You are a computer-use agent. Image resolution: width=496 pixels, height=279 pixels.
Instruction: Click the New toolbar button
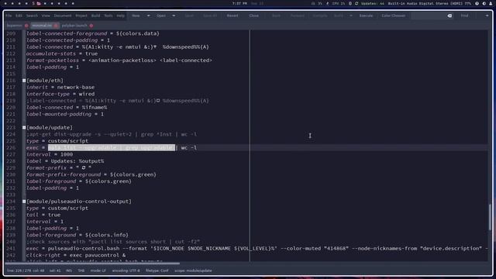[x=136, y=15]
